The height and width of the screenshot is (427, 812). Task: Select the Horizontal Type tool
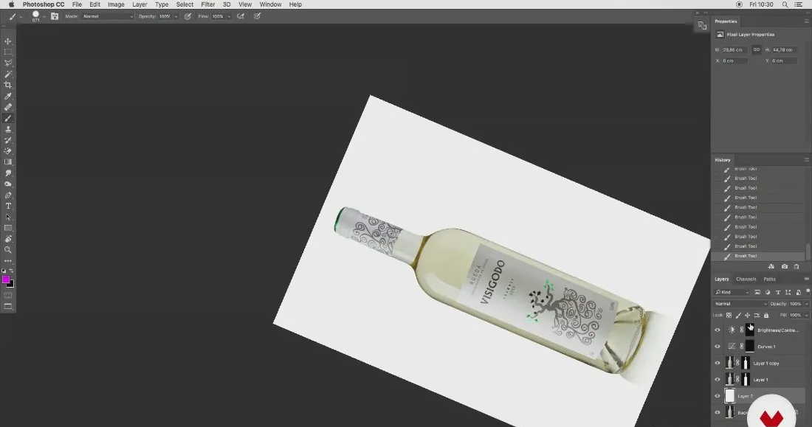(8, 206)
